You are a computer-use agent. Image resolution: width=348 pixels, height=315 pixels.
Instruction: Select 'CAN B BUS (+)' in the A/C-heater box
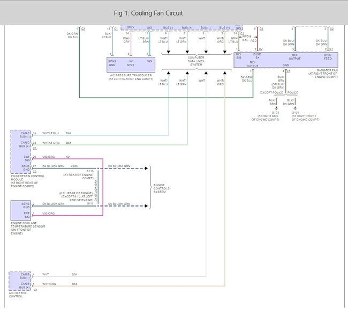[25, 285]
